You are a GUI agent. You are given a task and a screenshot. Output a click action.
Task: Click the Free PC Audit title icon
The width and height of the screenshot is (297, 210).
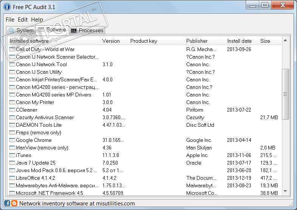(7, 7)
